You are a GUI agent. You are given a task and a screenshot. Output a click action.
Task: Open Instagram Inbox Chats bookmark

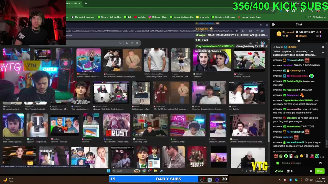click(x=158, y=17)
